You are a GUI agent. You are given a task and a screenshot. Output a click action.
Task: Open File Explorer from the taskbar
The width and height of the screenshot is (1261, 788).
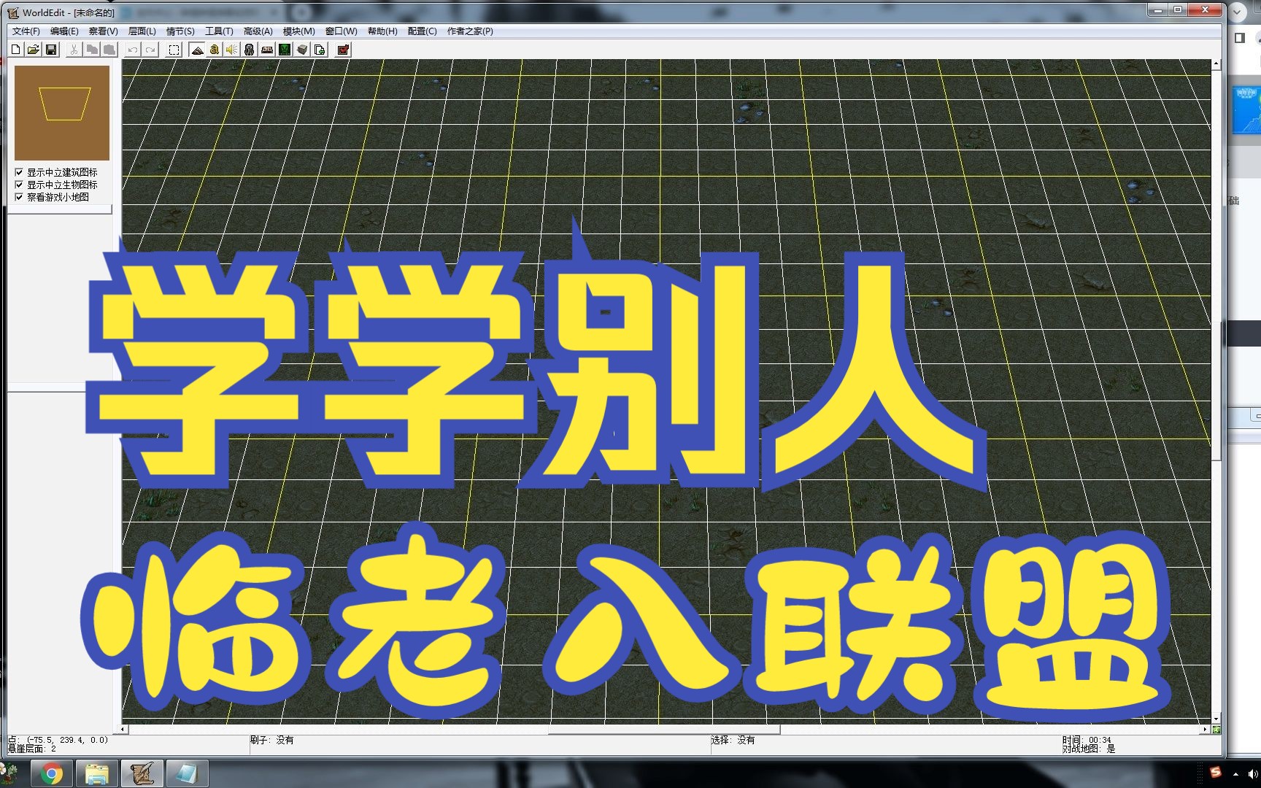tap(96, 773)
